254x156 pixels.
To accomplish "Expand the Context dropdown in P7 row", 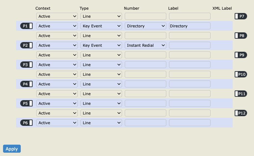I will 57,16.
